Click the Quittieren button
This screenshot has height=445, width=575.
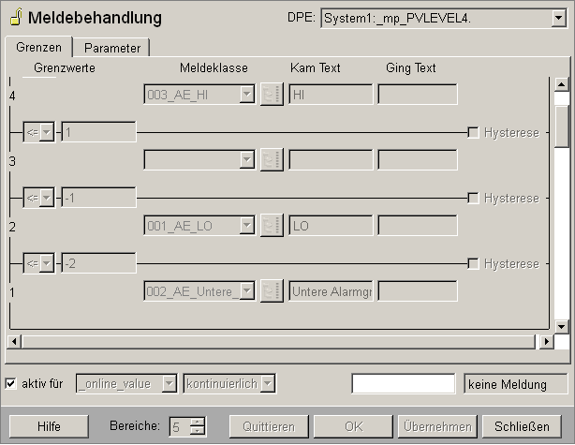(x=269, y=426)
